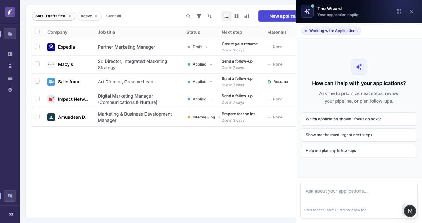The width and height of the screenshot is (422, 223).
Task: Open the Art Director, Creative Lead job
Action: tap(125, 82)
